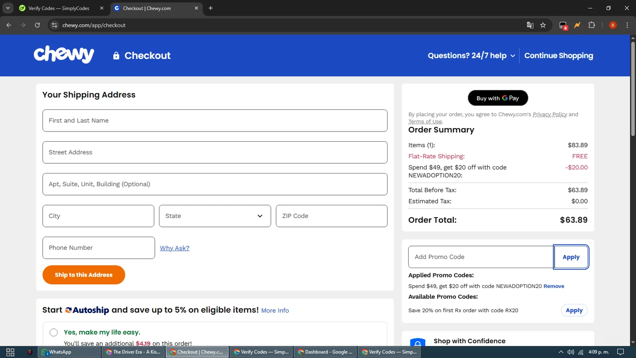Open the Privacy Policy link

[x=550, y=115]
